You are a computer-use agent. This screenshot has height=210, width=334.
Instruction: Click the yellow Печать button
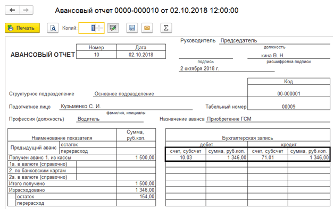(22, 28)
